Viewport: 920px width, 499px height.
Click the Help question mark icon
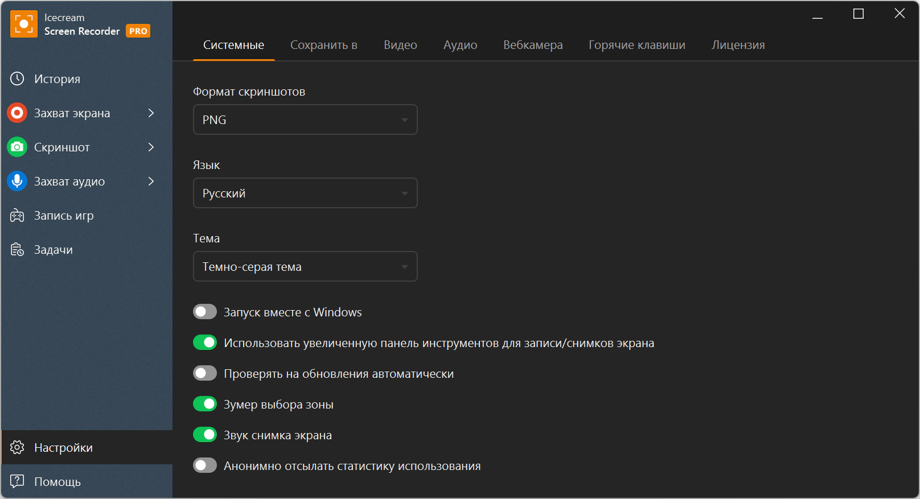(17, 481)
